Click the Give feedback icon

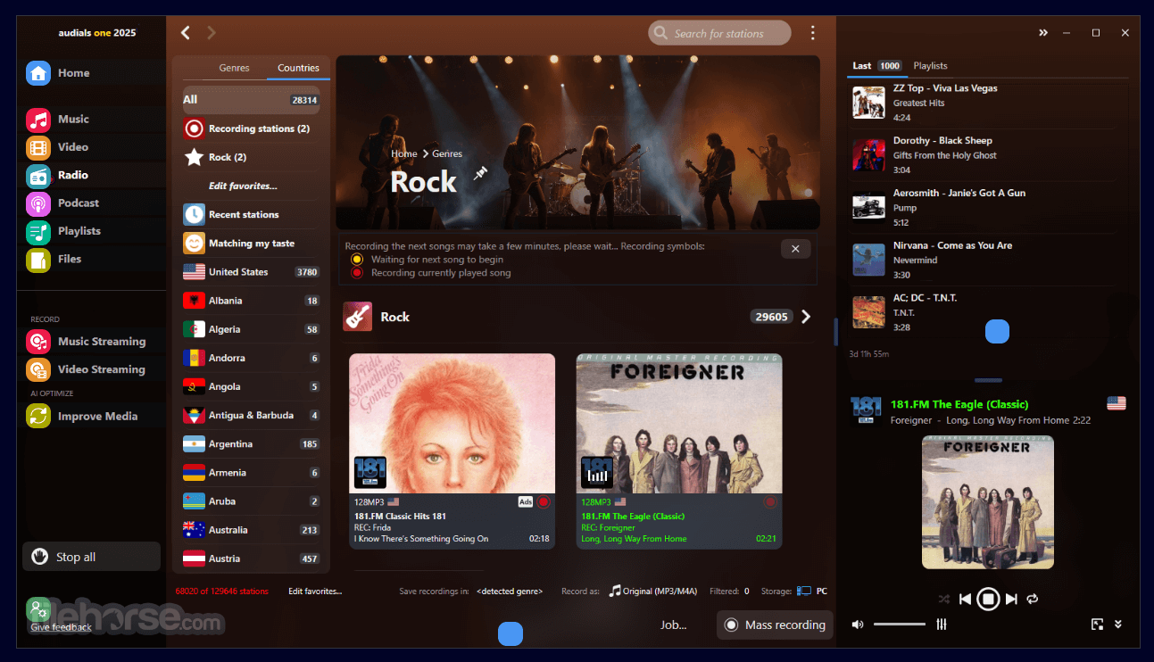(38, 609)
